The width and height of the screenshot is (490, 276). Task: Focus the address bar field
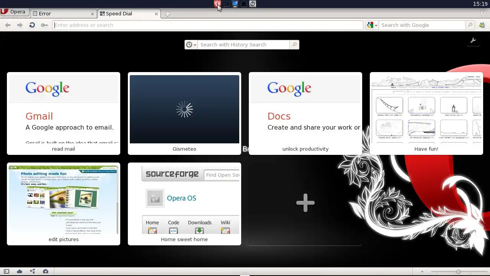coord(207,25)
